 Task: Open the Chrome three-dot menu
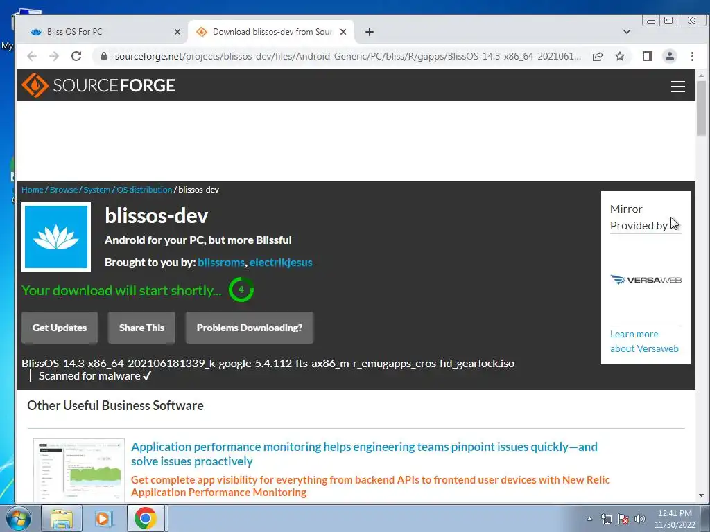[692, 56]
